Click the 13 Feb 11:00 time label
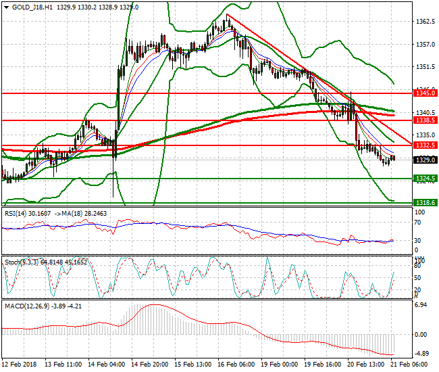The width and height of the screenshot is (439, 372). [63, 365]
